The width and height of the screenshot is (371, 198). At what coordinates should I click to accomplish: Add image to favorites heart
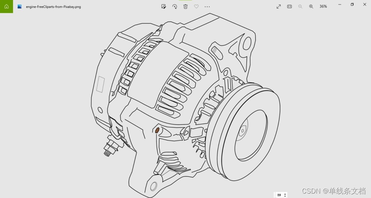(x=196, y=6)
